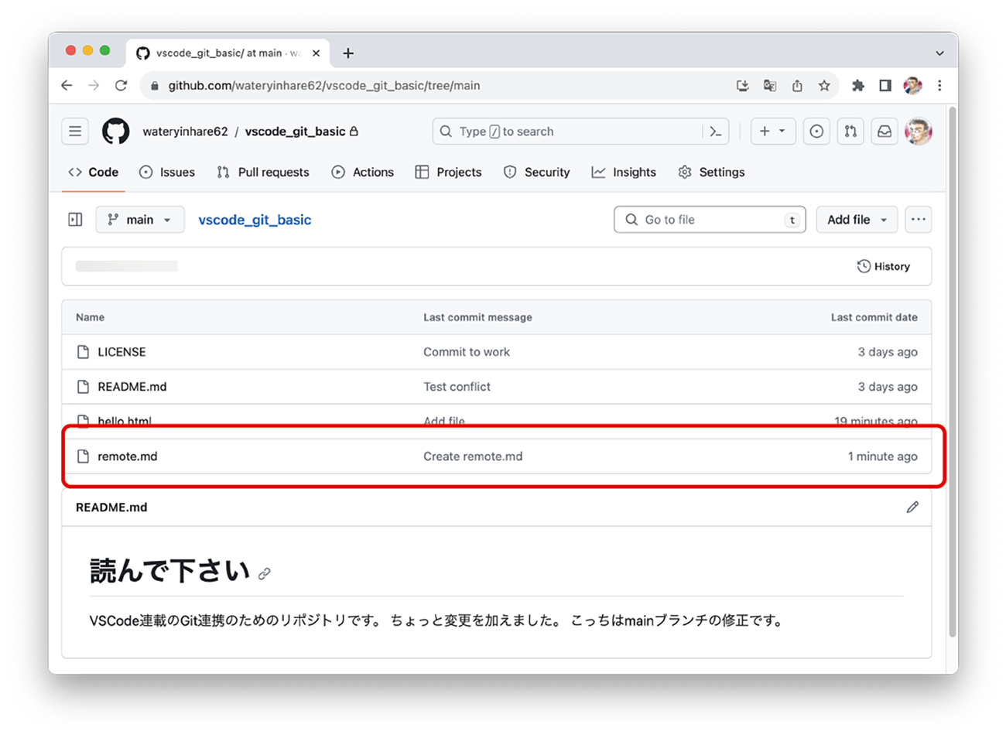The height and width of the screenshot is (738, 1006).
Task: Open the notifications inbox icon
Action: tap(885, 132)
